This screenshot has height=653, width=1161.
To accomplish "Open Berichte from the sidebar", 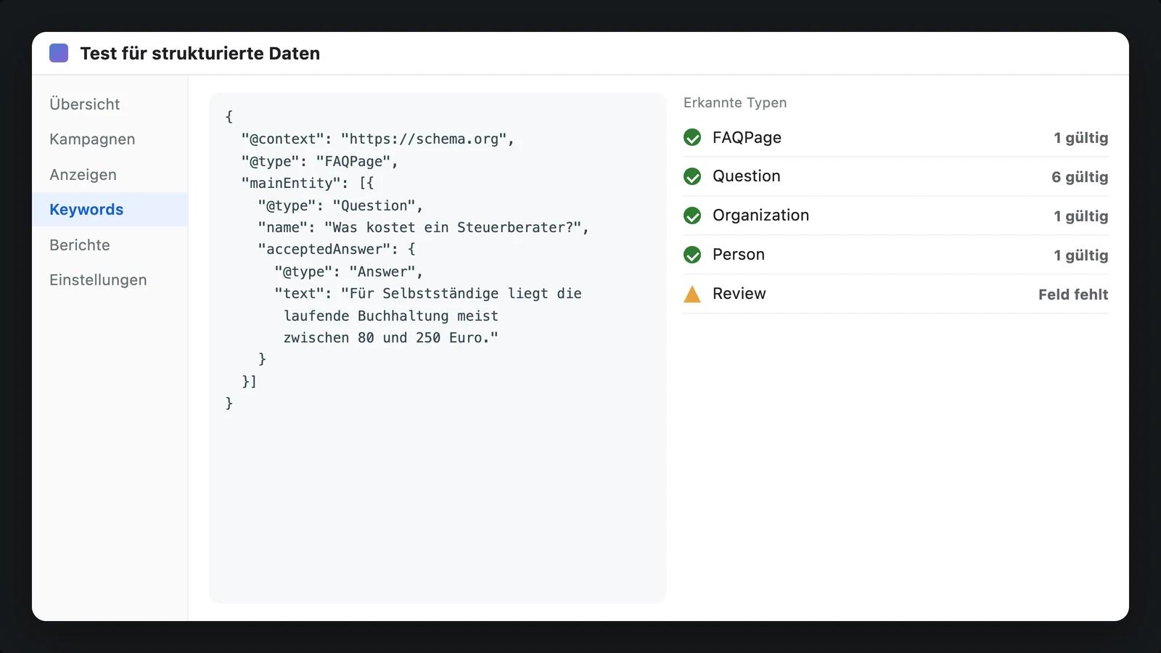I will (x=110, y=245).
